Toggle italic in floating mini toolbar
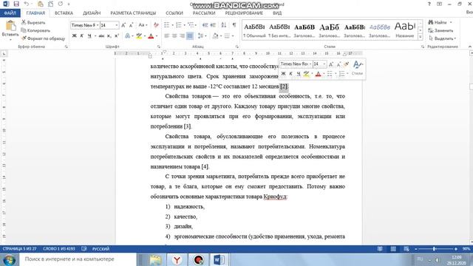The width and height of the screenshot is (473, 266). (x=290, y=74)
